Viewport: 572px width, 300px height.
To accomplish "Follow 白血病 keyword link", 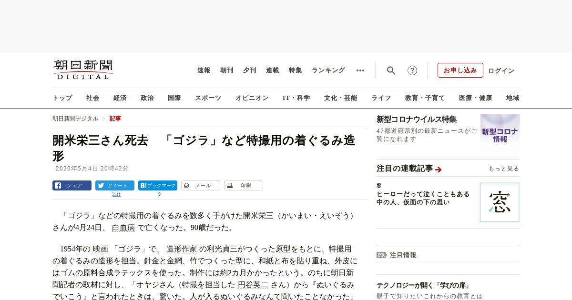I will tap(123, 228).
